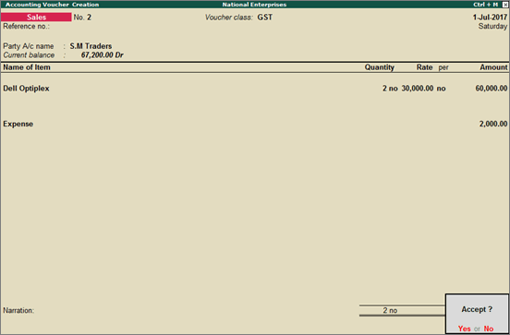The height and width of the screenshot is (335, 510).
Task: Select the Expense ledger row
Action: [x=255, y=124]
